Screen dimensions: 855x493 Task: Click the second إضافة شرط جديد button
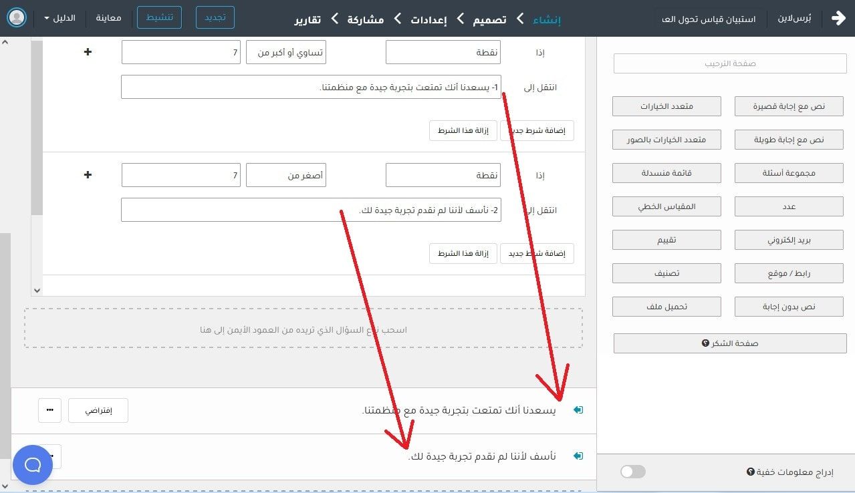537,254
